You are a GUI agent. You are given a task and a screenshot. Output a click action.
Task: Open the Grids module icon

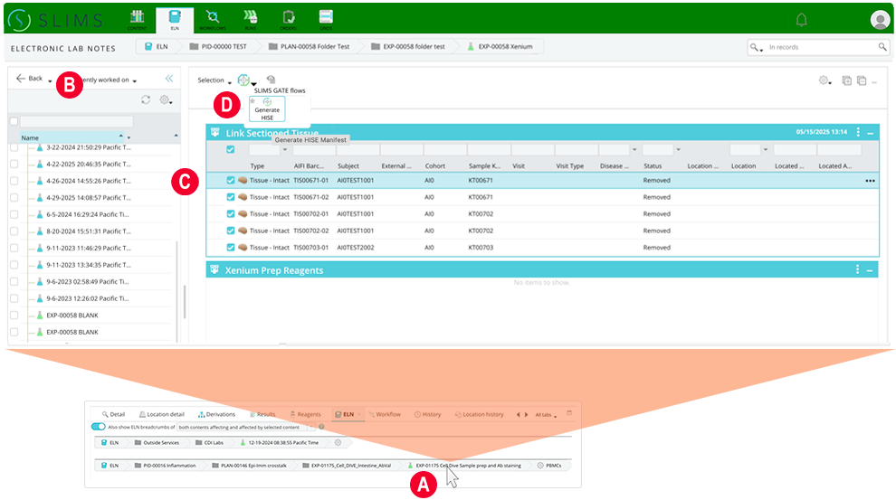tap(326, 17)
